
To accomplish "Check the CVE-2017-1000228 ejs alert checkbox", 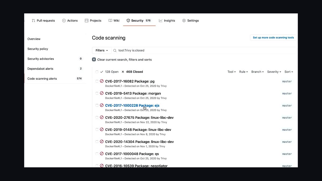I will (x=97, y=105).
